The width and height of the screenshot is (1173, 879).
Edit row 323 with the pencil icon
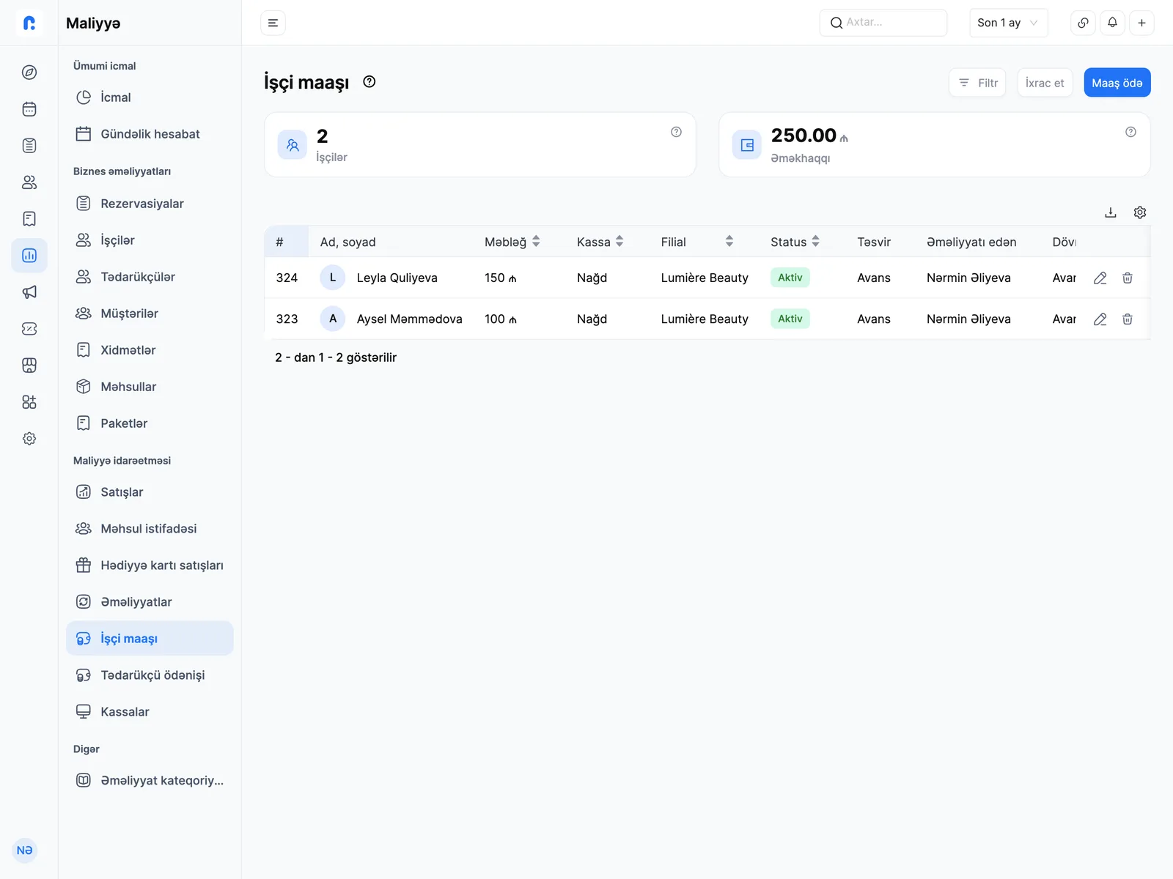click(1100, 319)
